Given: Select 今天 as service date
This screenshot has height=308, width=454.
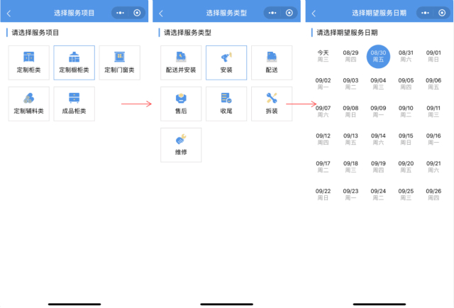Looking at the screenshot, I should (323, 56).
